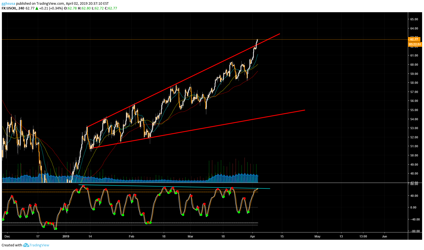Click the +0.21 (+0.34%) change value
This screenshot has width=424, height=250.
pyautogui.click(x=51, y=8)
